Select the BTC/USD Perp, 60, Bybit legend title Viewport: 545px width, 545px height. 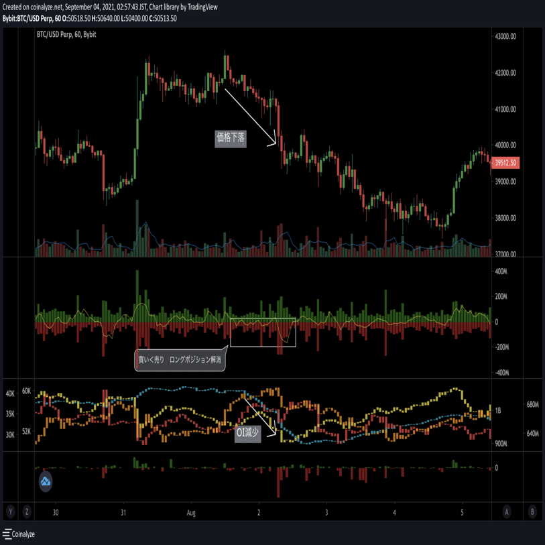(x=66, y=34)
